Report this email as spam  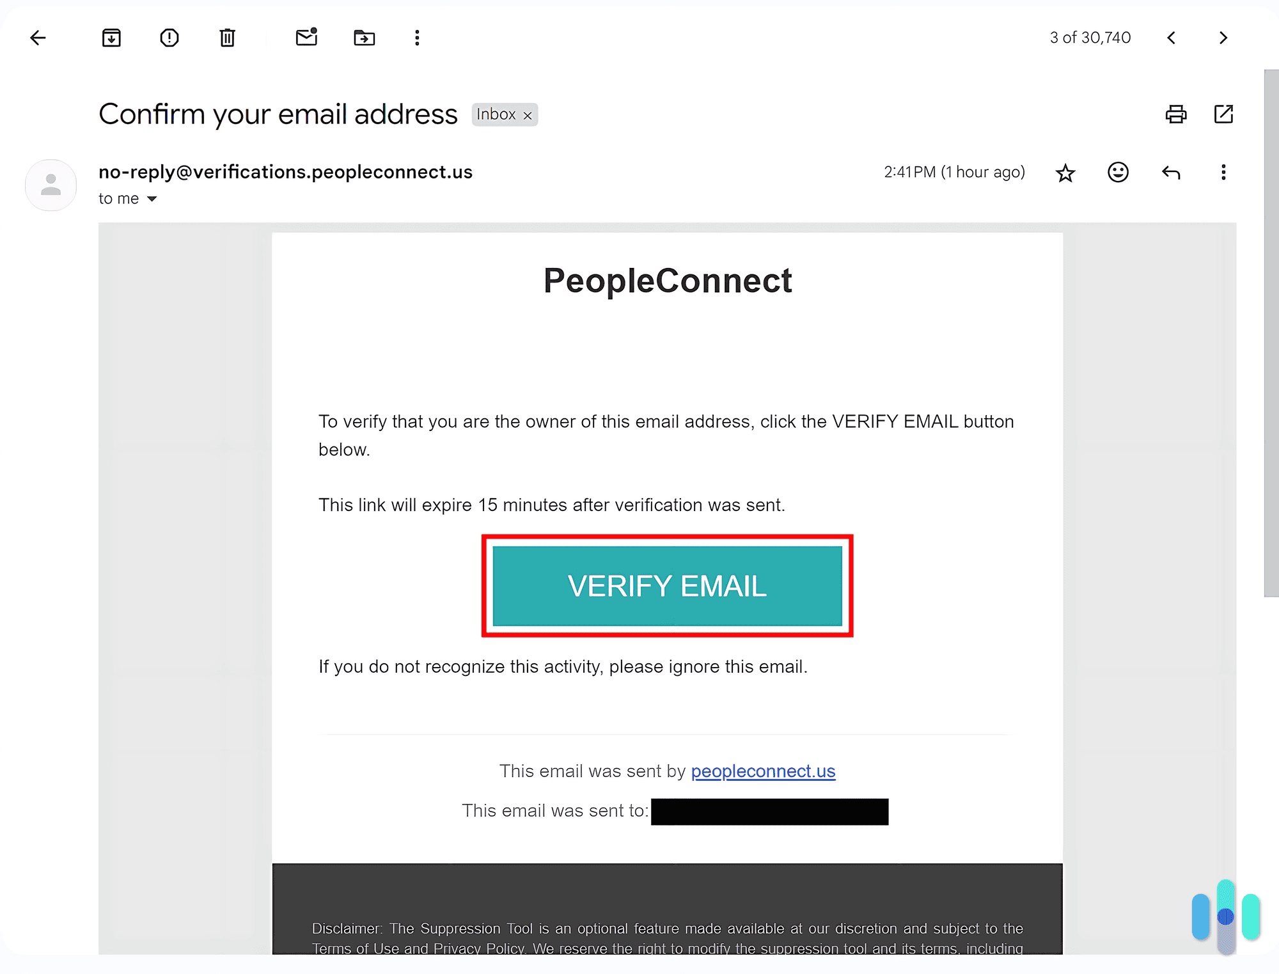(x=169, y=37)
